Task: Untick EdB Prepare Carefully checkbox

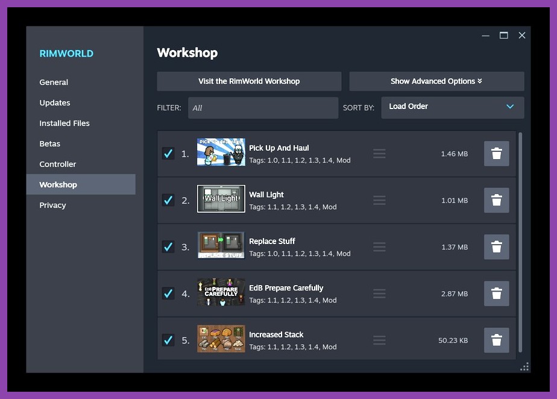Action: 168,294
